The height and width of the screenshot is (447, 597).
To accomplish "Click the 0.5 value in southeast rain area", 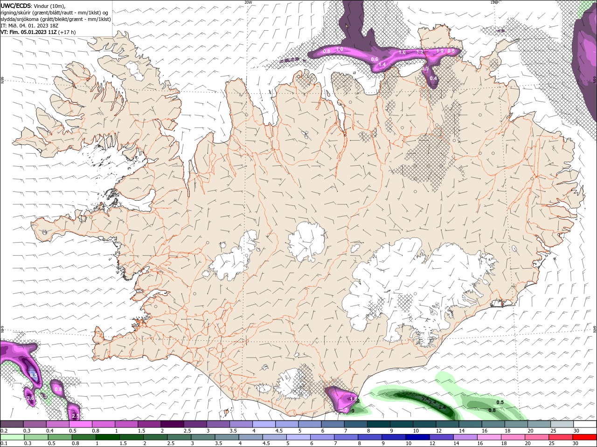I will coord(500,402).
